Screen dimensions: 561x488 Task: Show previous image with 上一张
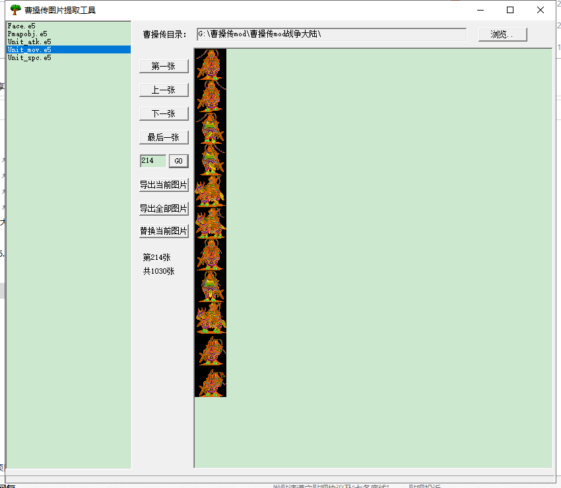pos(164,90)
